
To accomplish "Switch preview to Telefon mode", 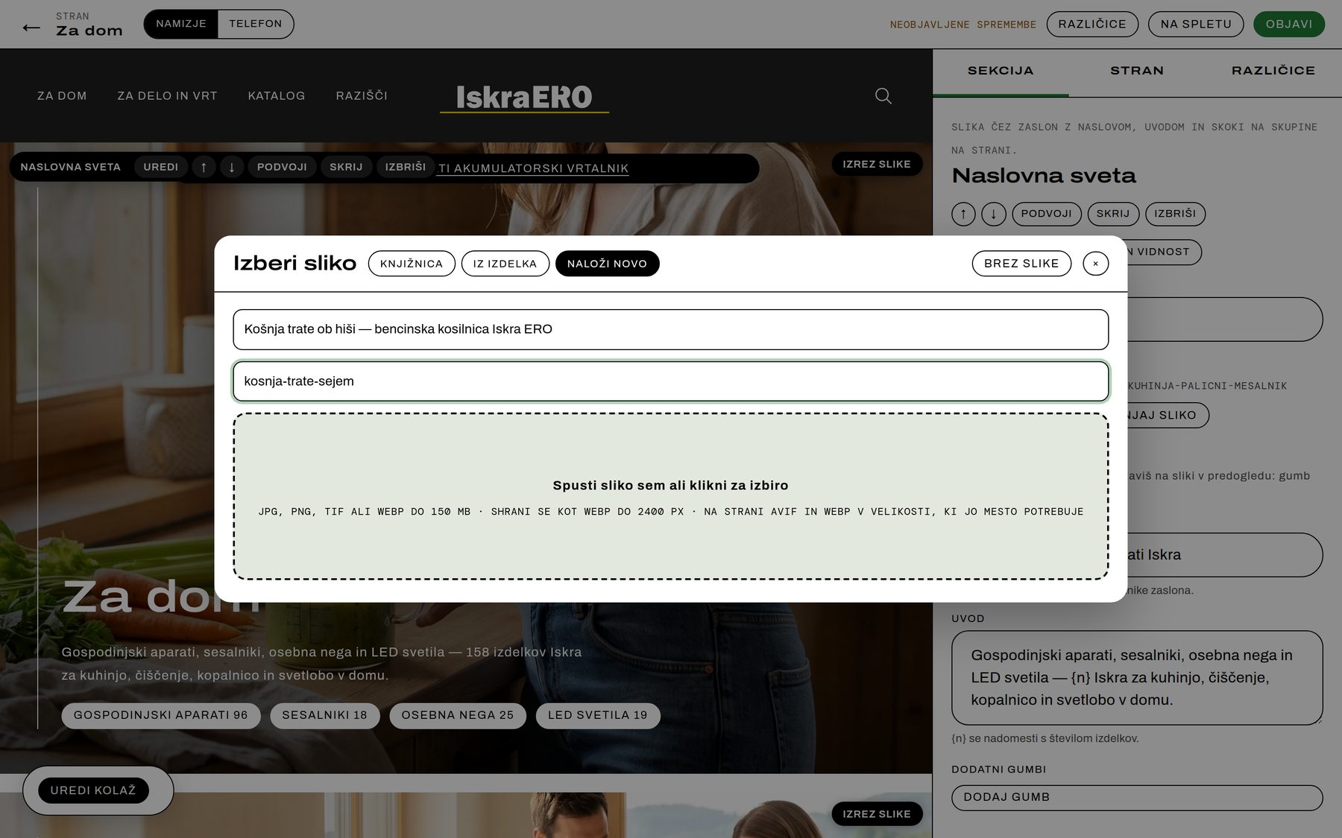I will click(x=256, y=24).
